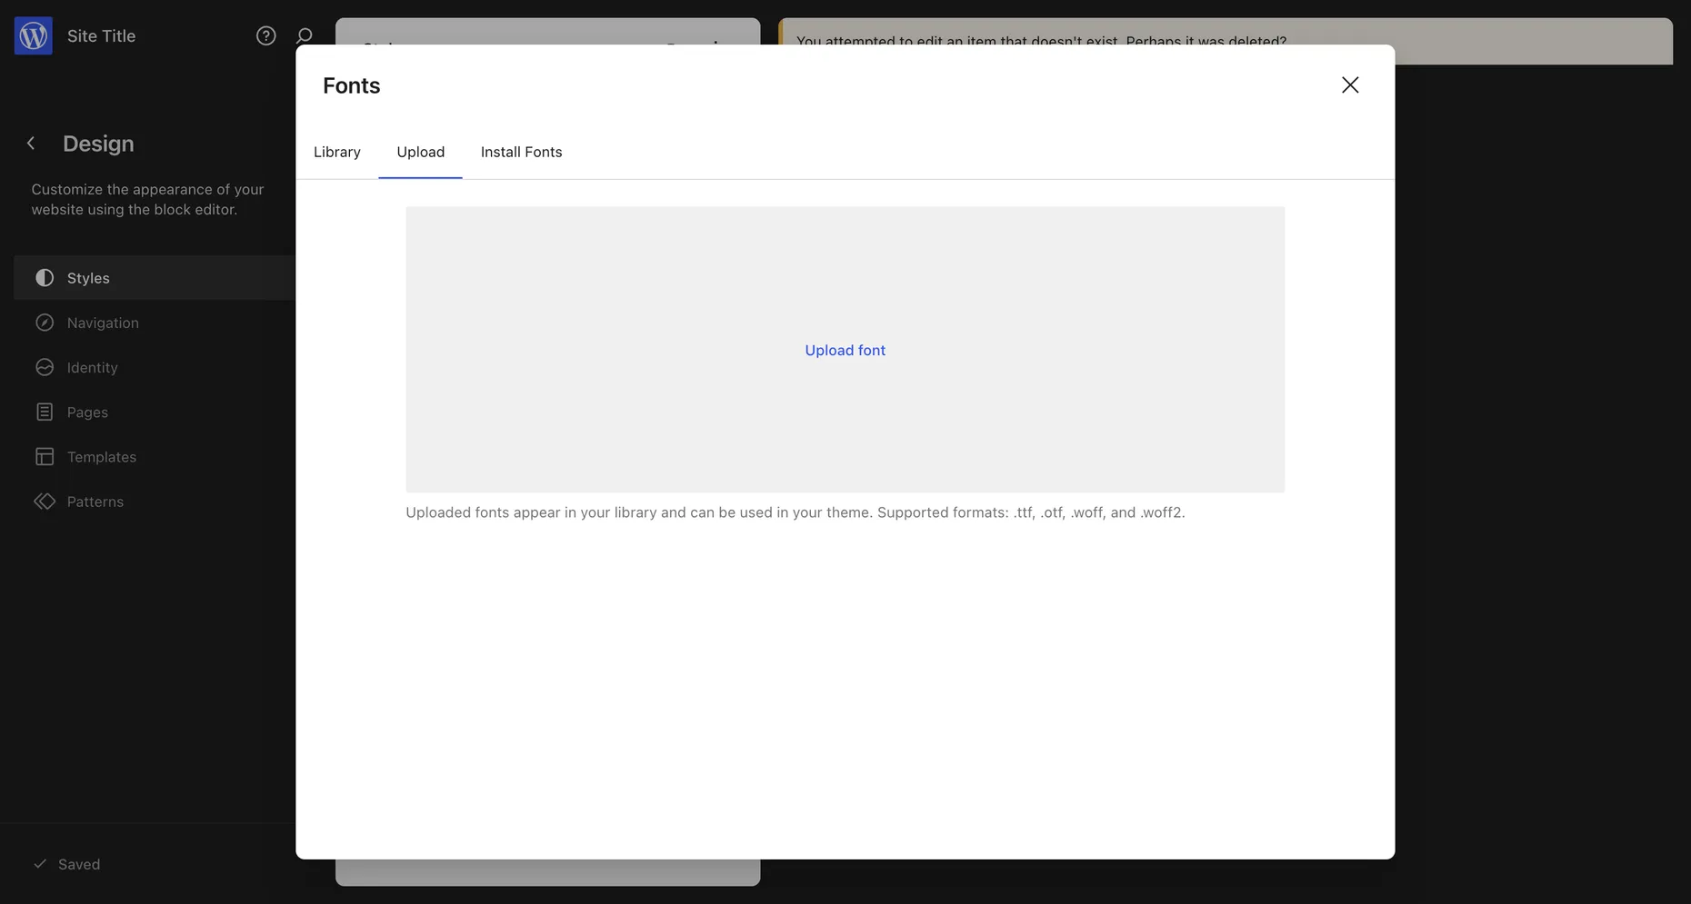Click the Upload font link
This screenshot has height=904, width=1691.
(x=845, y=350)
